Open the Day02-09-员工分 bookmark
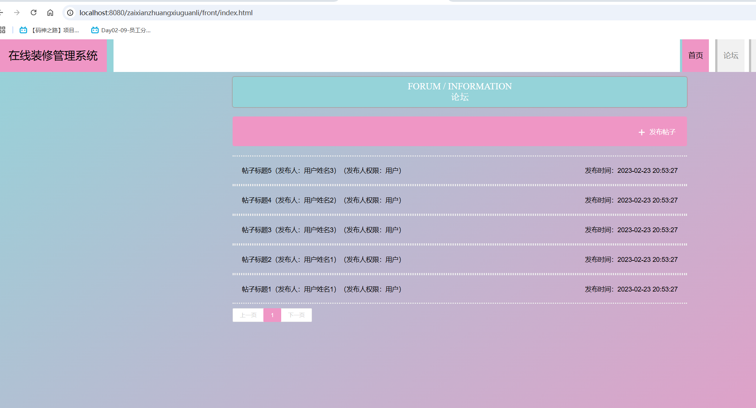 click(121, 30)
